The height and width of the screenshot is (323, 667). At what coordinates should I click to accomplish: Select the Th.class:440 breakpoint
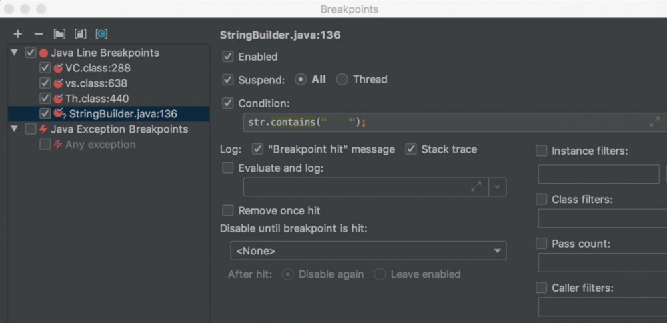[x=97, y=99]
